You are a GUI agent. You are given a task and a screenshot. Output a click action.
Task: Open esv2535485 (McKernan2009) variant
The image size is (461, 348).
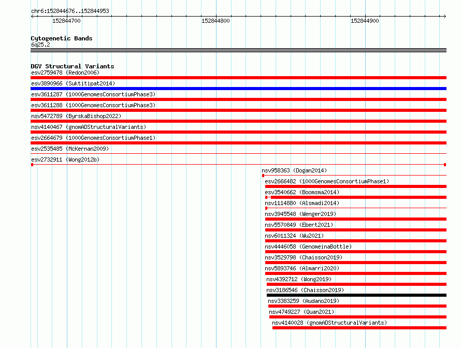click(70, 149)
